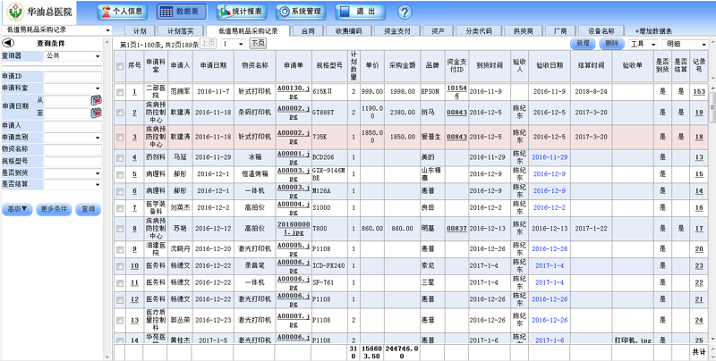Click +增加数据表 to add a table
This screenshot has width=716, height=361.
653,31
